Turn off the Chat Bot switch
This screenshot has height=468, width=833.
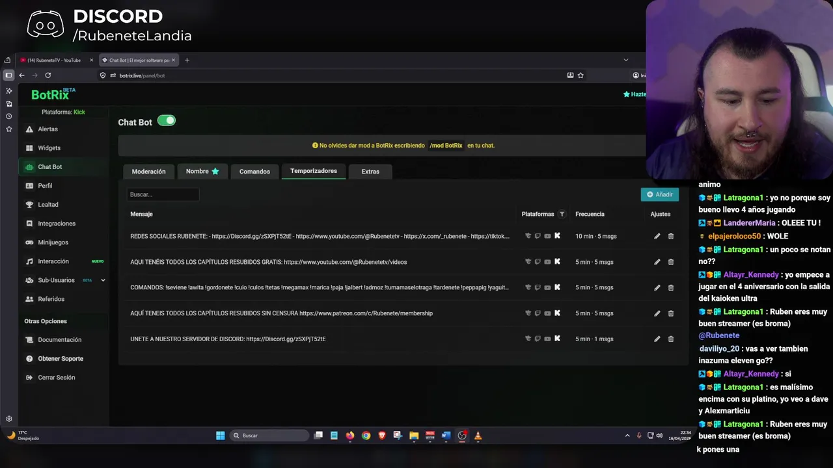pos(167,121)
